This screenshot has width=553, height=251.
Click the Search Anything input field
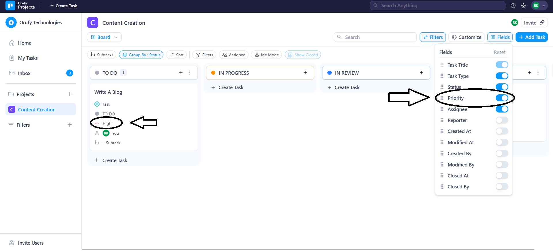[x=437, y=5]
